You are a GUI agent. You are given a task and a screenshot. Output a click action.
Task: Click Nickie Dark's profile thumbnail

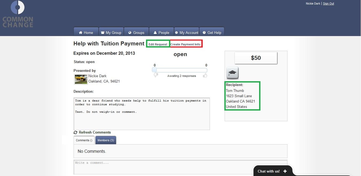(x=81, y=79)
